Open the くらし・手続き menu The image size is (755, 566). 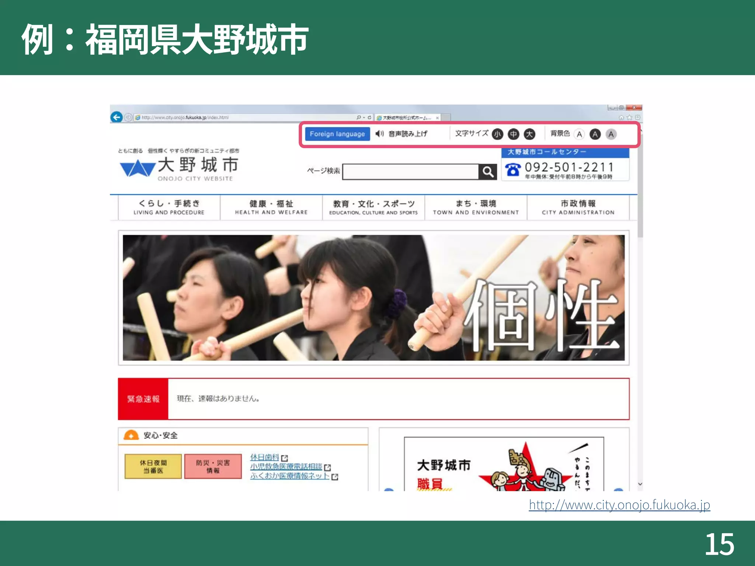[169, 207]
